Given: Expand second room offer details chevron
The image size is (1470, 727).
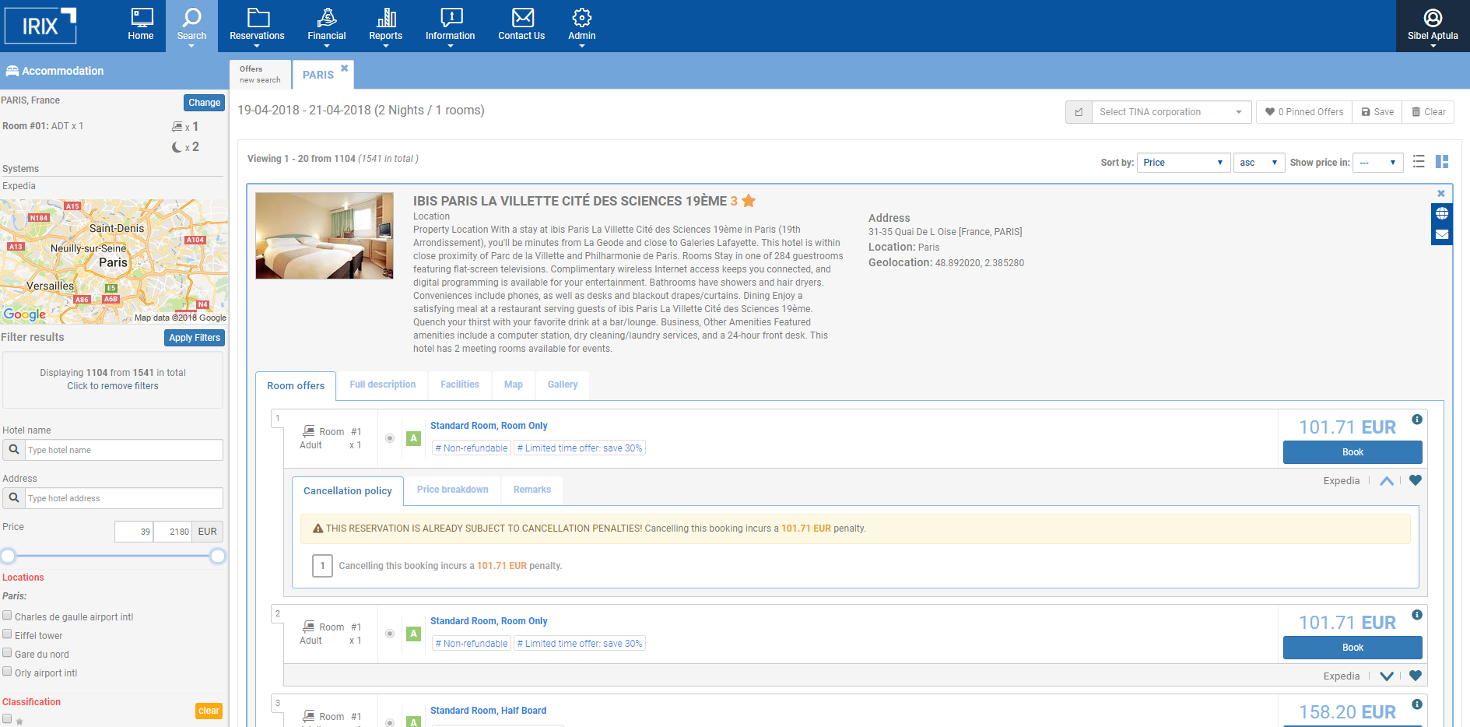Looking at the screenshot, I should coord(1386,676).
